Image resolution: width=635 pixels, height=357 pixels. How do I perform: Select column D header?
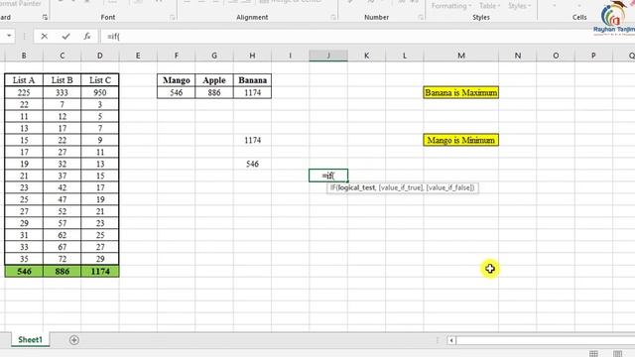[x=100, y=56]
